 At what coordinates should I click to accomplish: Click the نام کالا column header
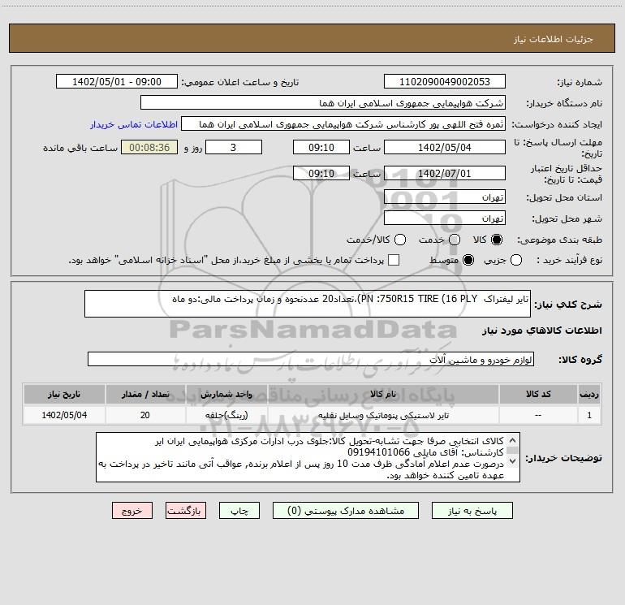[x=383, y=395]
